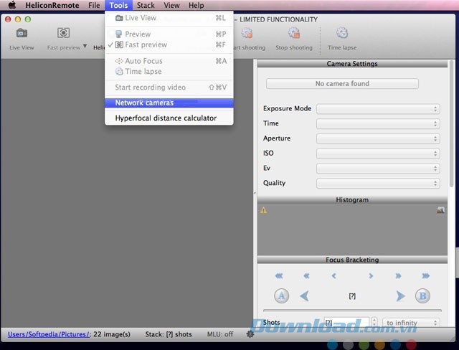Image resolution: width=459 pixels, height=350 pixels.
Task: Click the Time lapse toolbar icon
Action: click(x=342, y=34)
